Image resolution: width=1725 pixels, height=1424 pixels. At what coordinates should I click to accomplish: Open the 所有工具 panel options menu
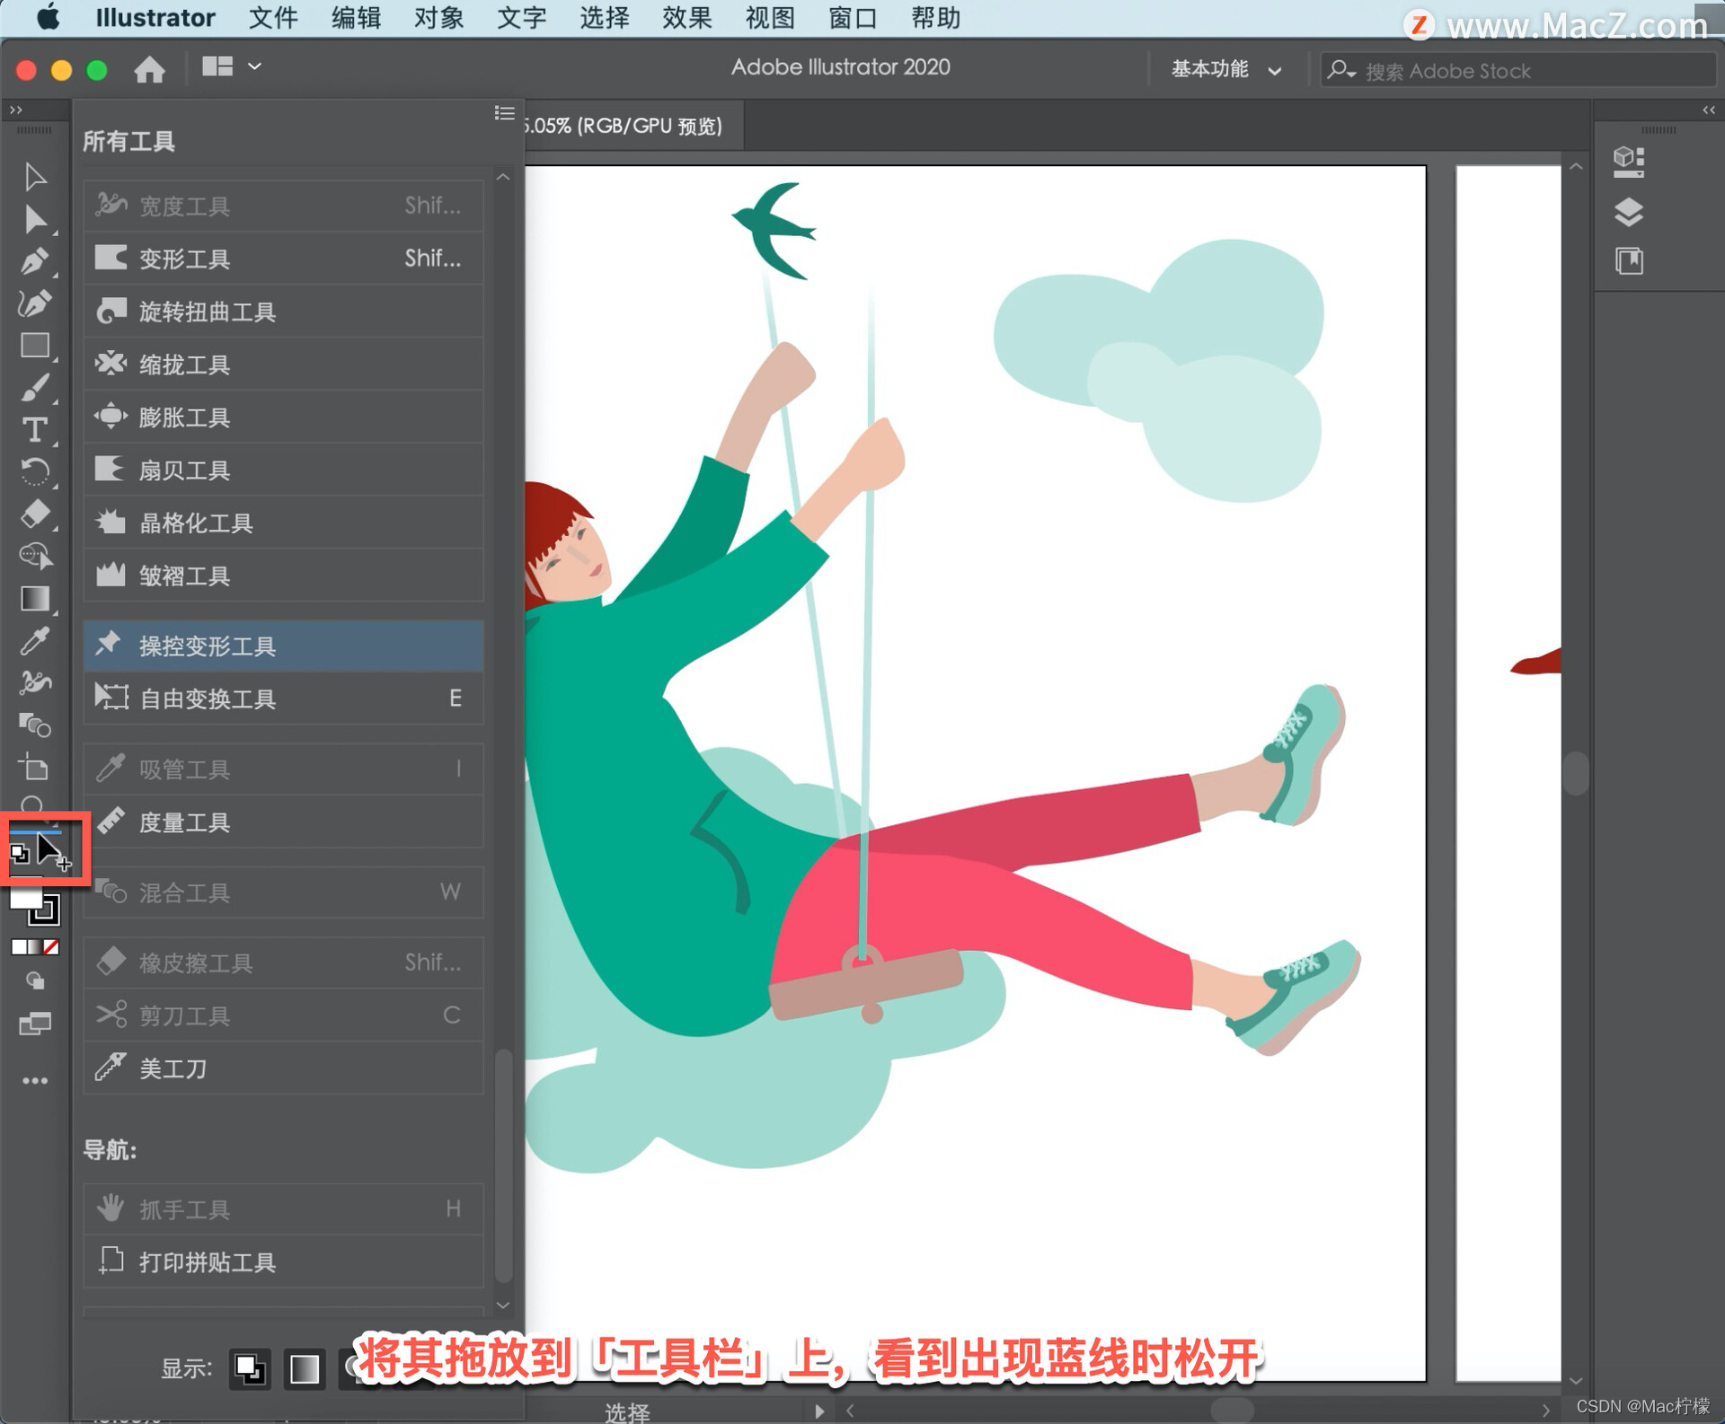504,113
